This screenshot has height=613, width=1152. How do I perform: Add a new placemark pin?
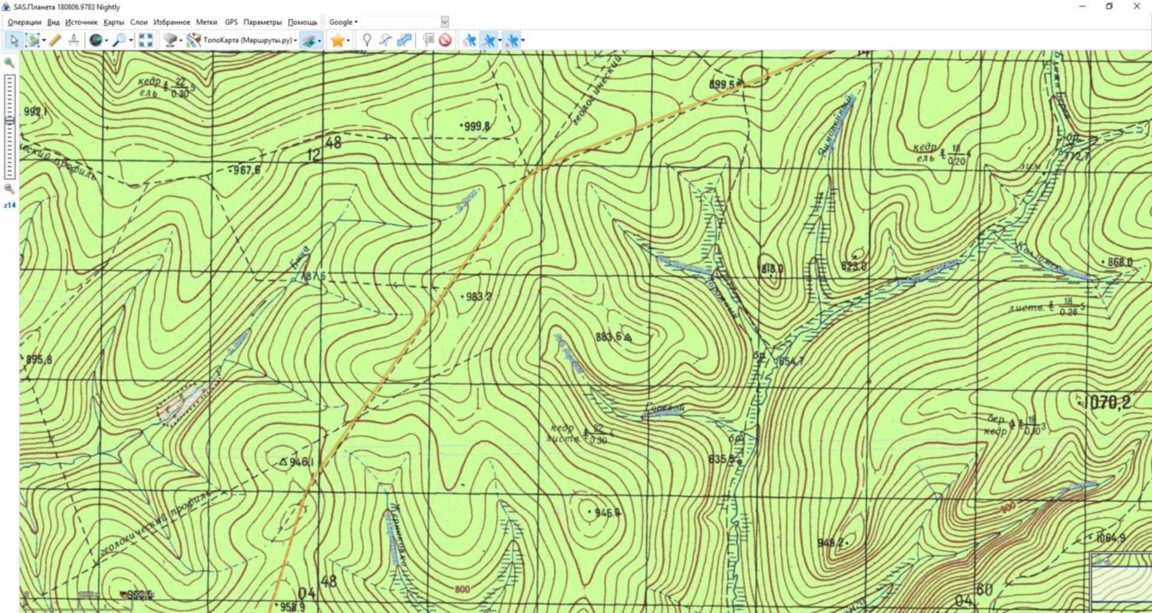point(367,40)
